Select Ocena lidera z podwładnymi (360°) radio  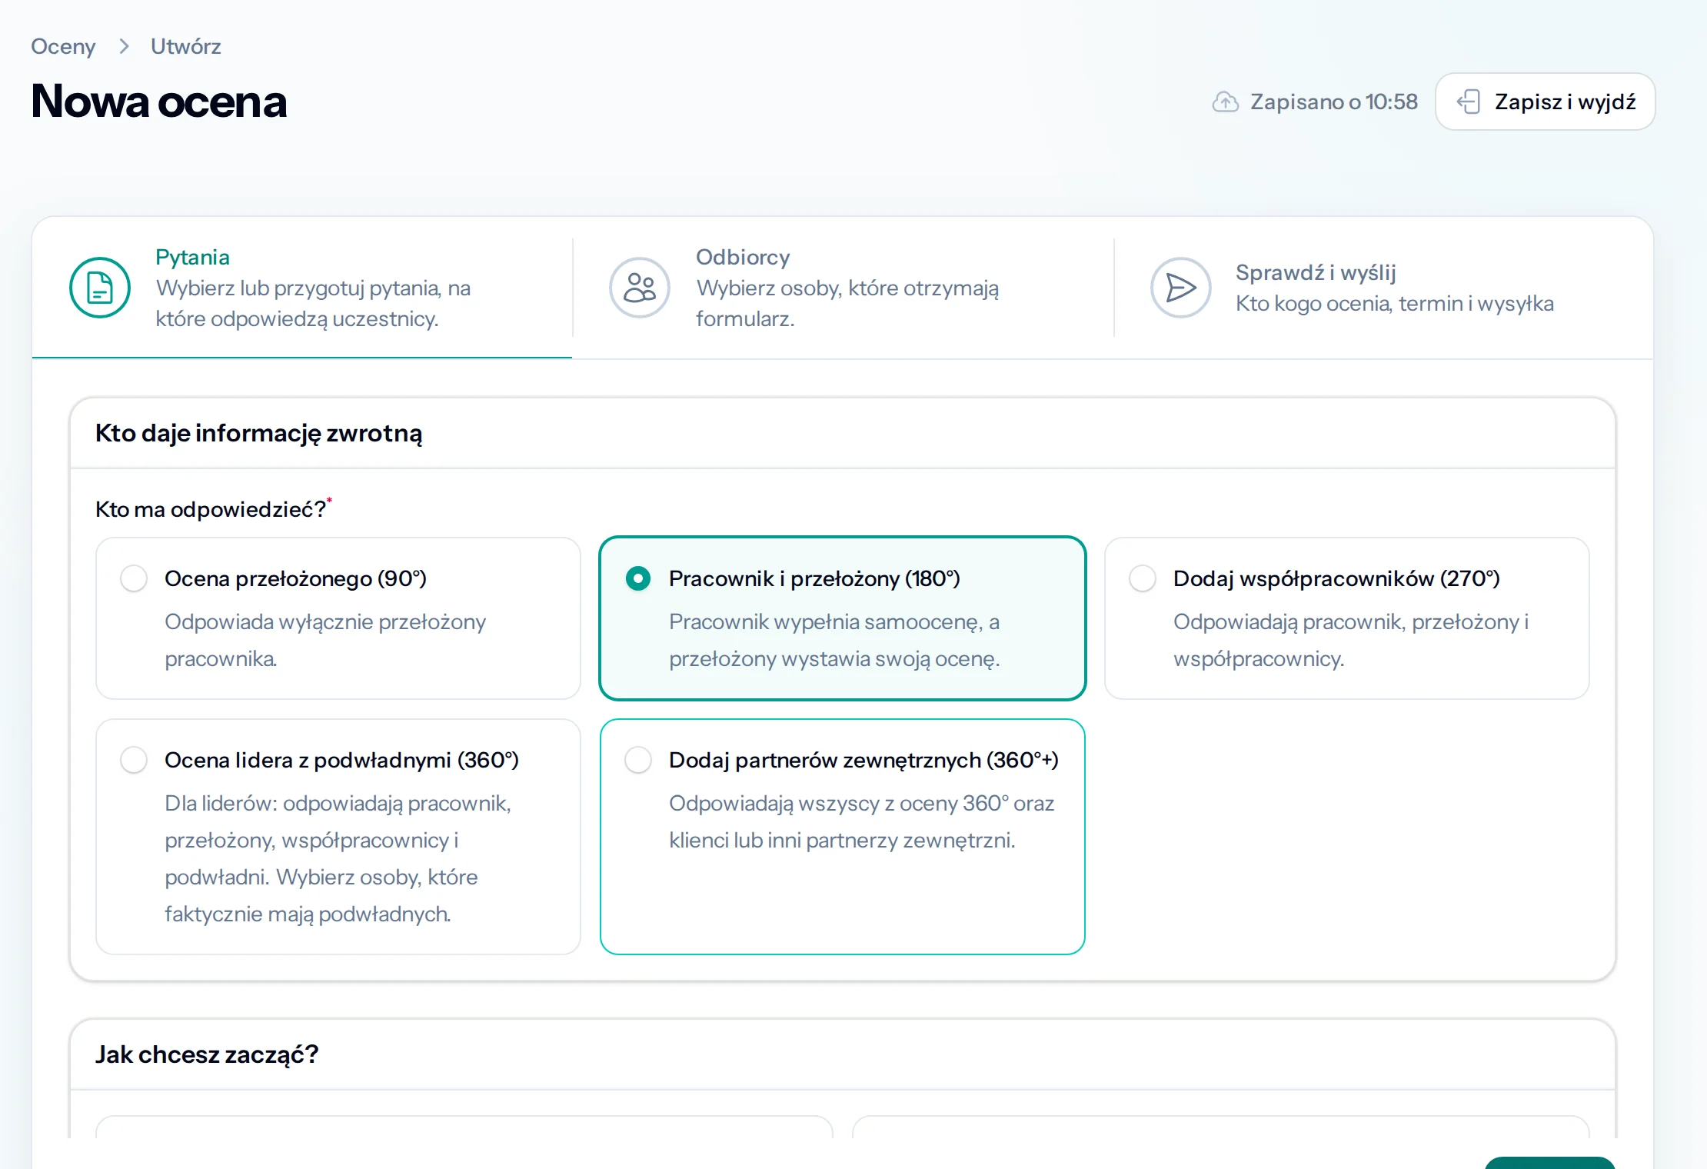point(134,760)
